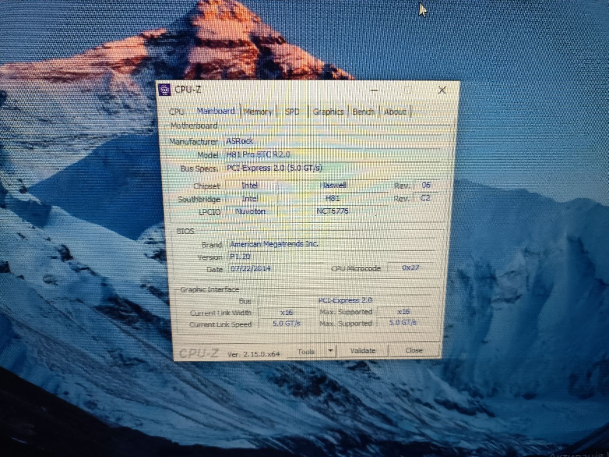Click the ASRock manufacturer field
Image resolution: width=609 pixels, height=457 pixels.
(332, 141)
